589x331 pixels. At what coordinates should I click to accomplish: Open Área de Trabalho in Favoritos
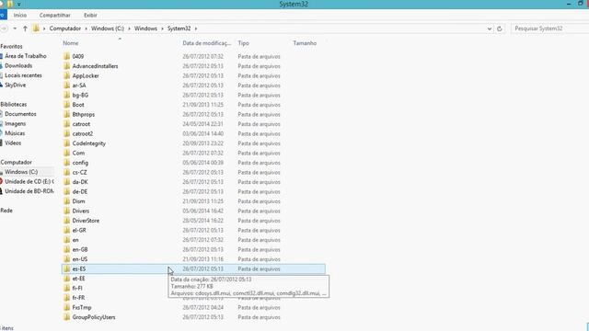[26, 56]
